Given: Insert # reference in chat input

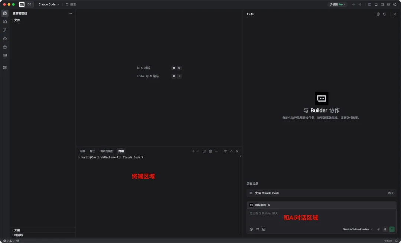Looking at the screenshot, I should click(x=258, y=229).
